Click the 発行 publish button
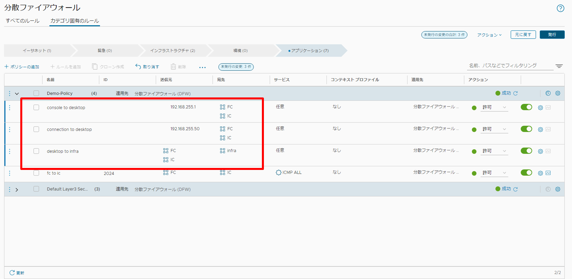 pos(552,35)
